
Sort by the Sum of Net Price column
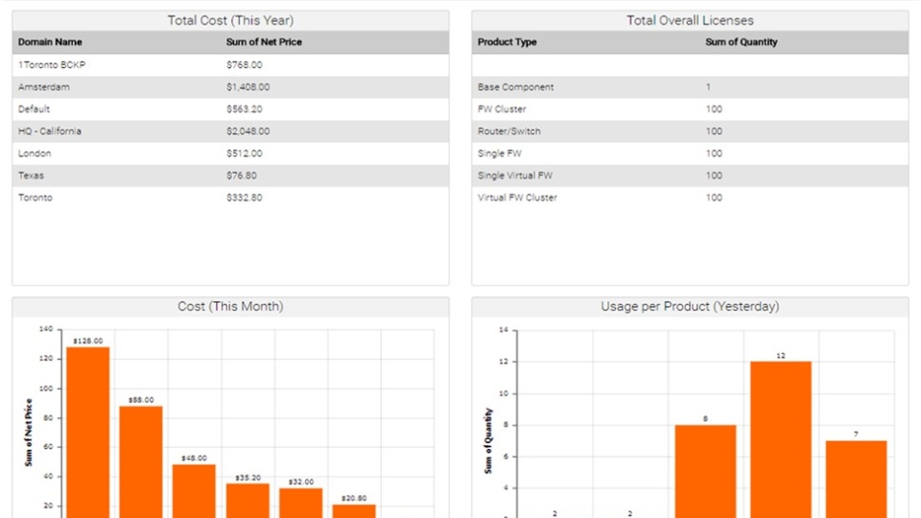point(264,42)
